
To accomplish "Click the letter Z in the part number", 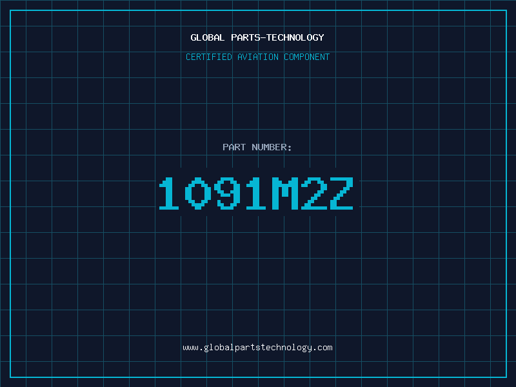I will (342, 193).
